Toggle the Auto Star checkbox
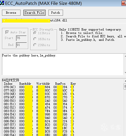This screenshot has width=126, height=136. pos(7,32)
